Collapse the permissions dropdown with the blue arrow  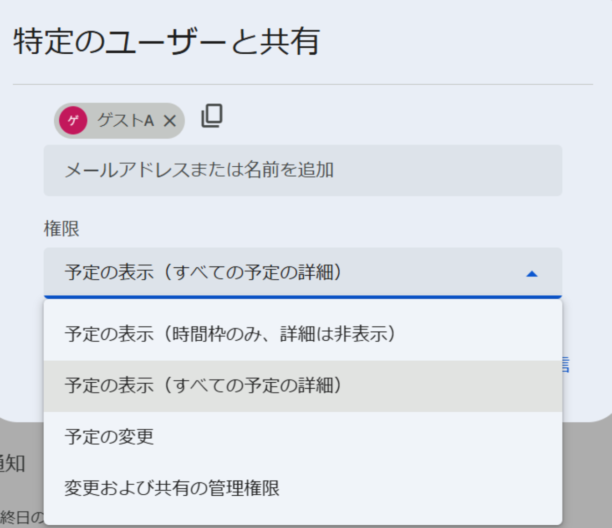coord(531,274)
